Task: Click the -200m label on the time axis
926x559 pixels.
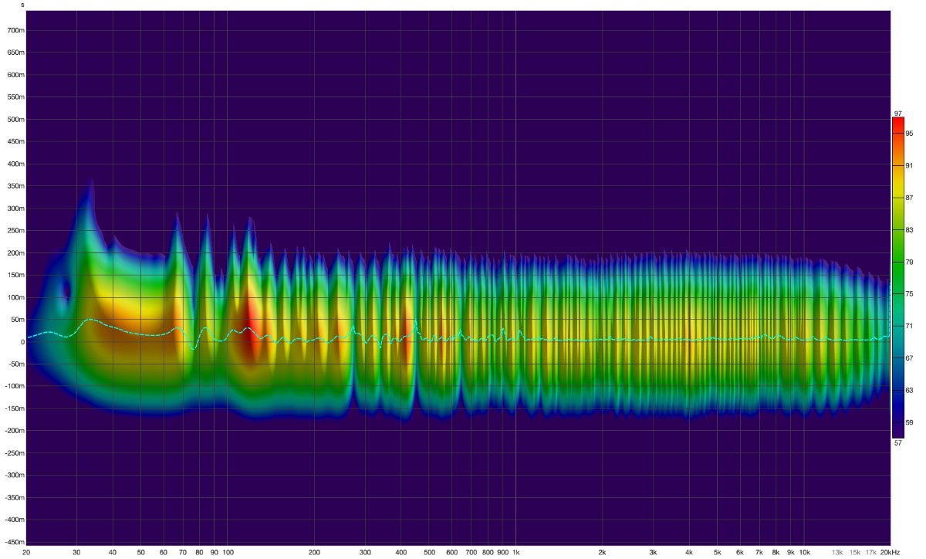Action: (14, 431)
